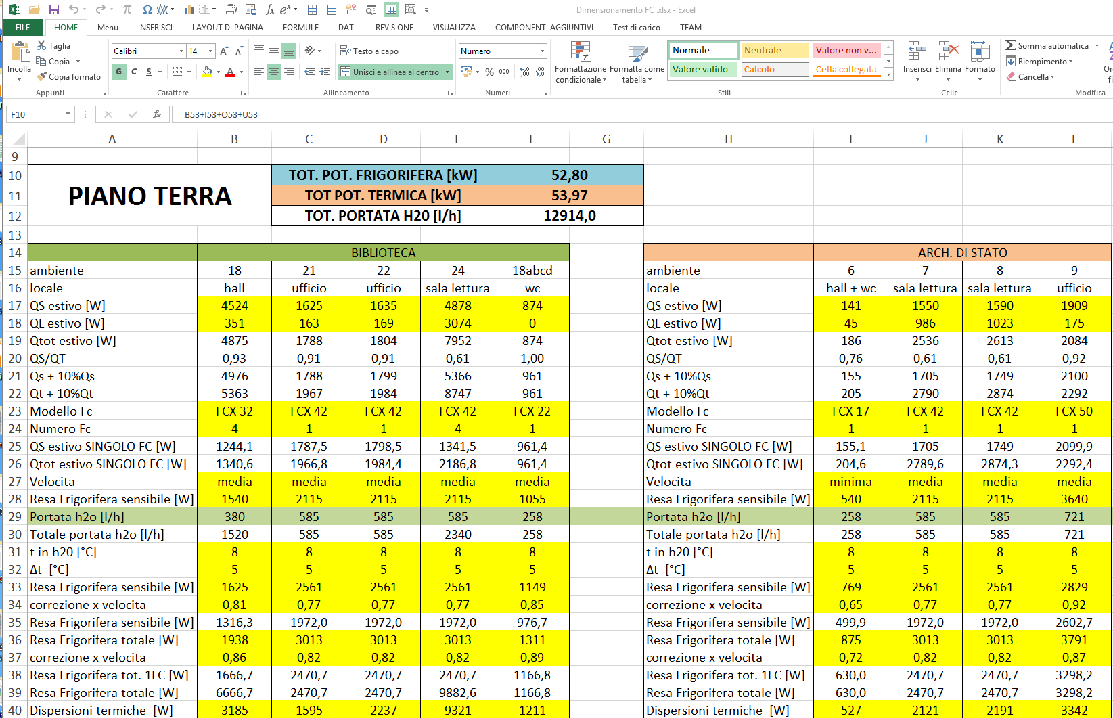
Task: Insert a pi equation symbol
Action: 127,9
